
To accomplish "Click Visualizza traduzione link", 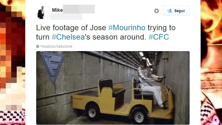I will [x=56, y=46].
